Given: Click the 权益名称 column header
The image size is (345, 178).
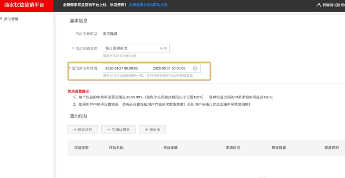Looking at the screenshot, I should (x=116, y=148).
